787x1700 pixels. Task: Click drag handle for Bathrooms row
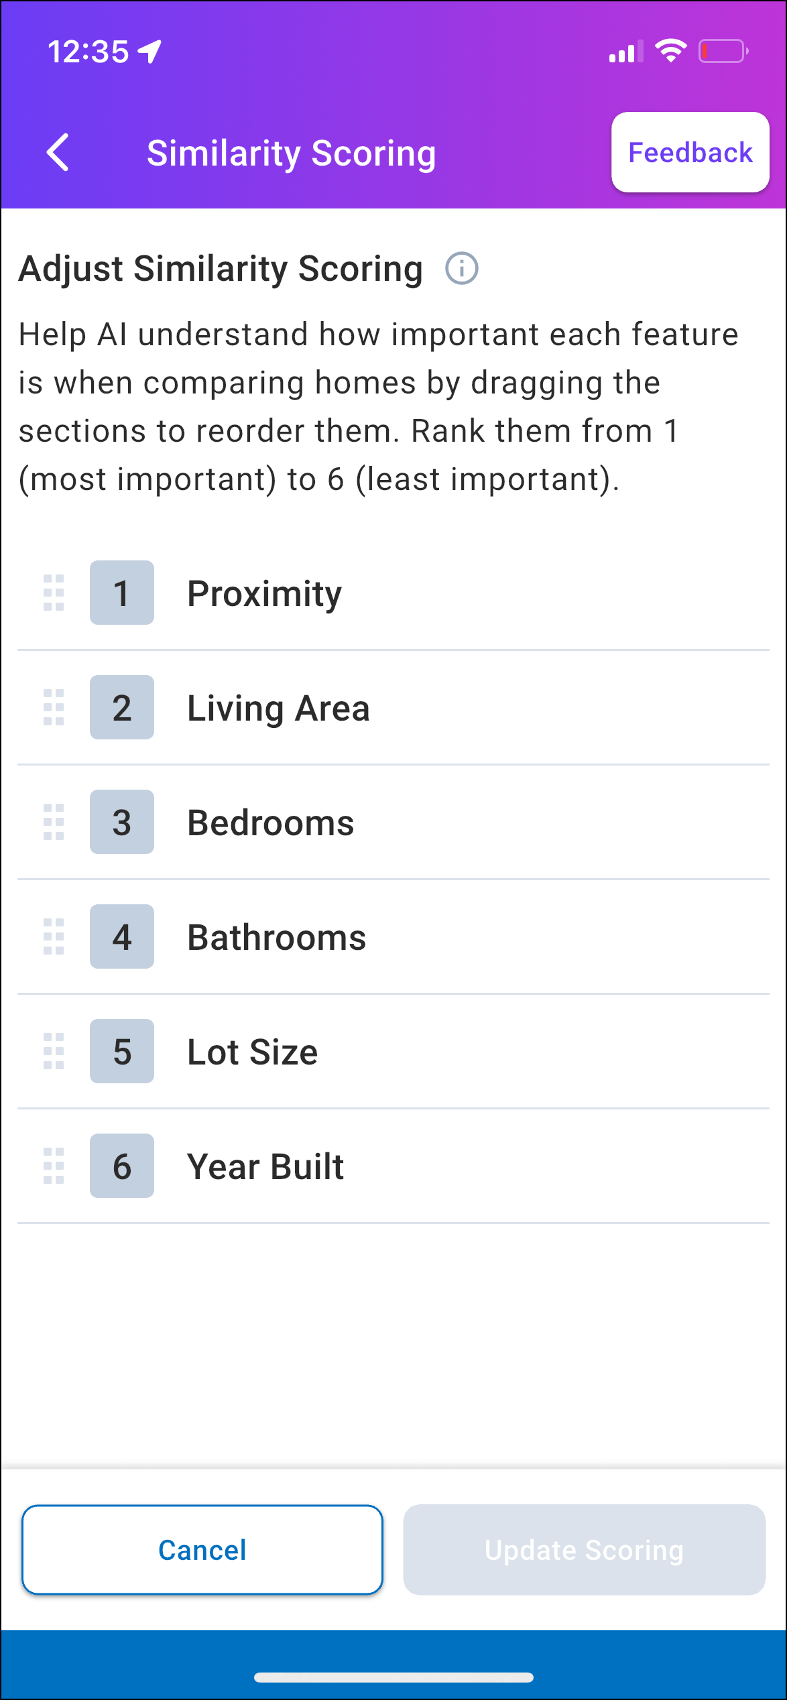[54, 936]
